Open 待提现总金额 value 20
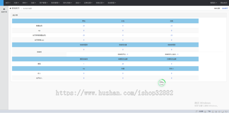Image resolution: width=229 pixels, height=113 pixels. point(123,64)
